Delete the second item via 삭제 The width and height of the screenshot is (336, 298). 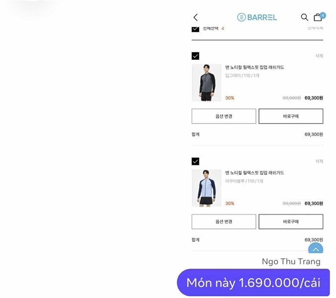[x=319, y=161]
